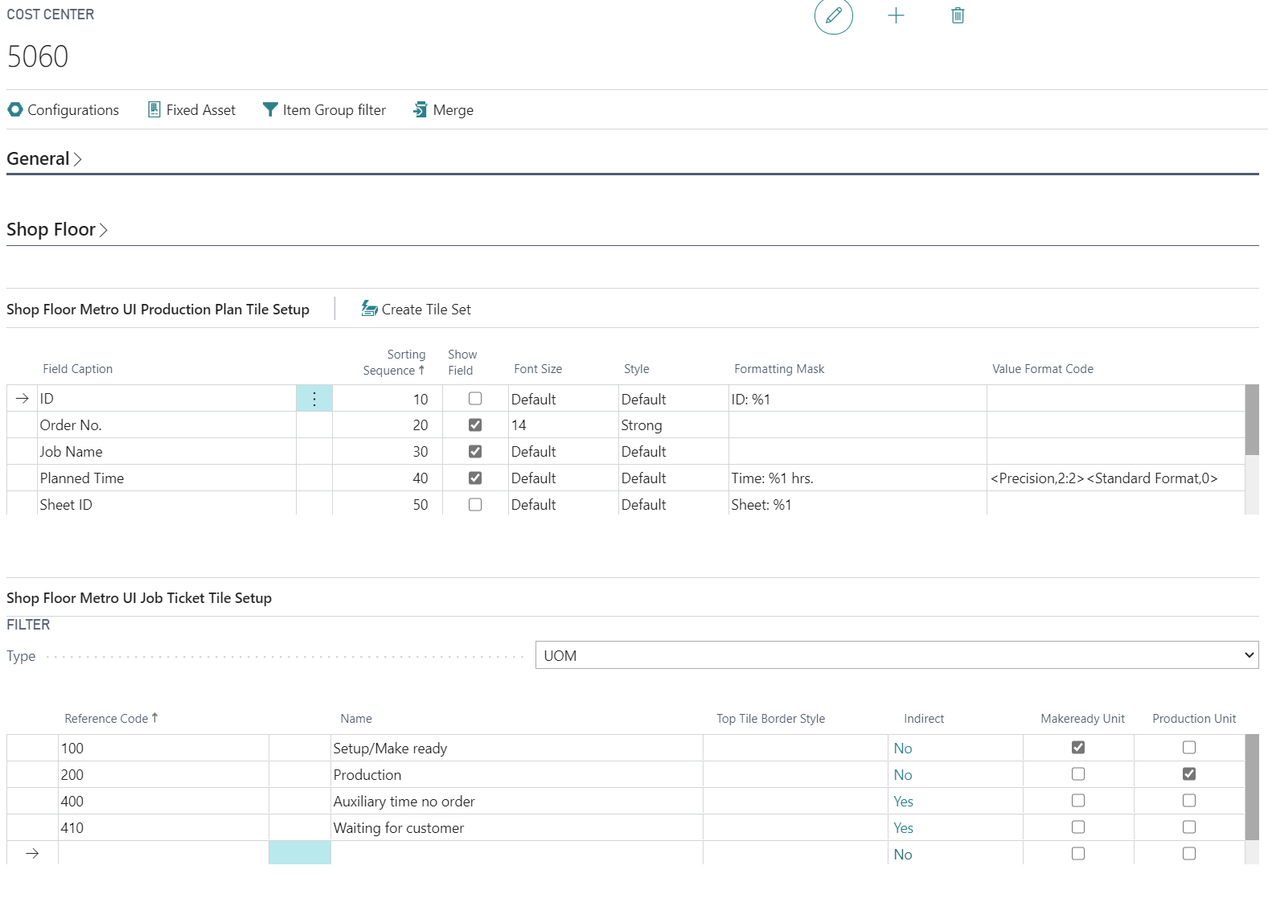Open the Configurations action
Screen dimensions: 1268x923
[x=64, y=109]
